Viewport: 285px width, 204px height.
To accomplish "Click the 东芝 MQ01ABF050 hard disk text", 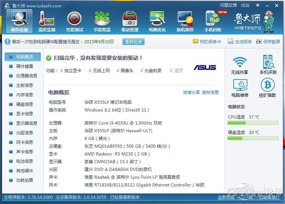I will 127,146.
